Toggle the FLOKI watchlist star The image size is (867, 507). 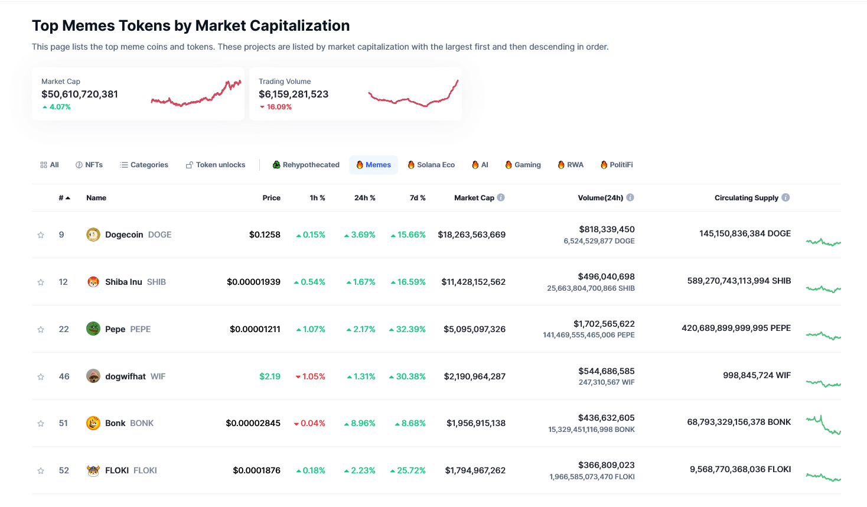click(x=41, y=471)
